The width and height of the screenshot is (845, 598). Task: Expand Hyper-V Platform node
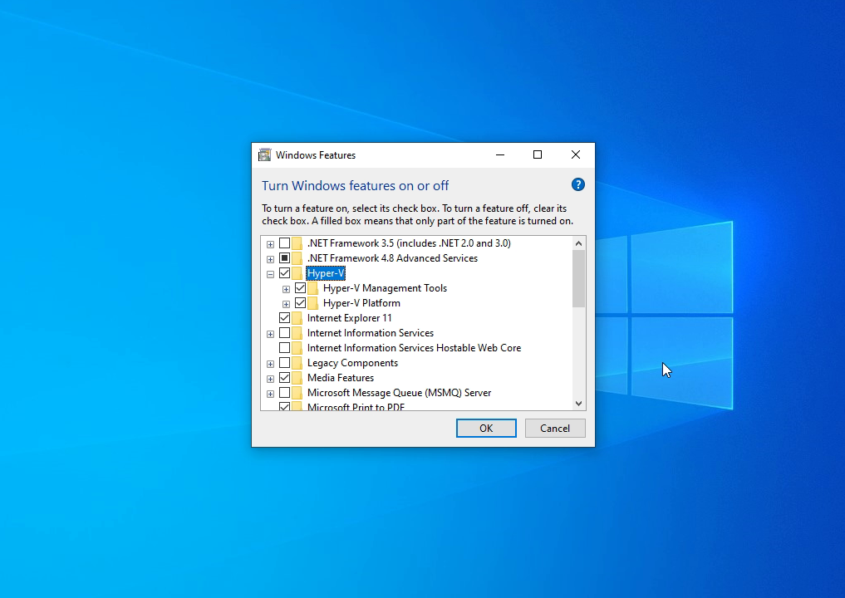tap(286, 304)
